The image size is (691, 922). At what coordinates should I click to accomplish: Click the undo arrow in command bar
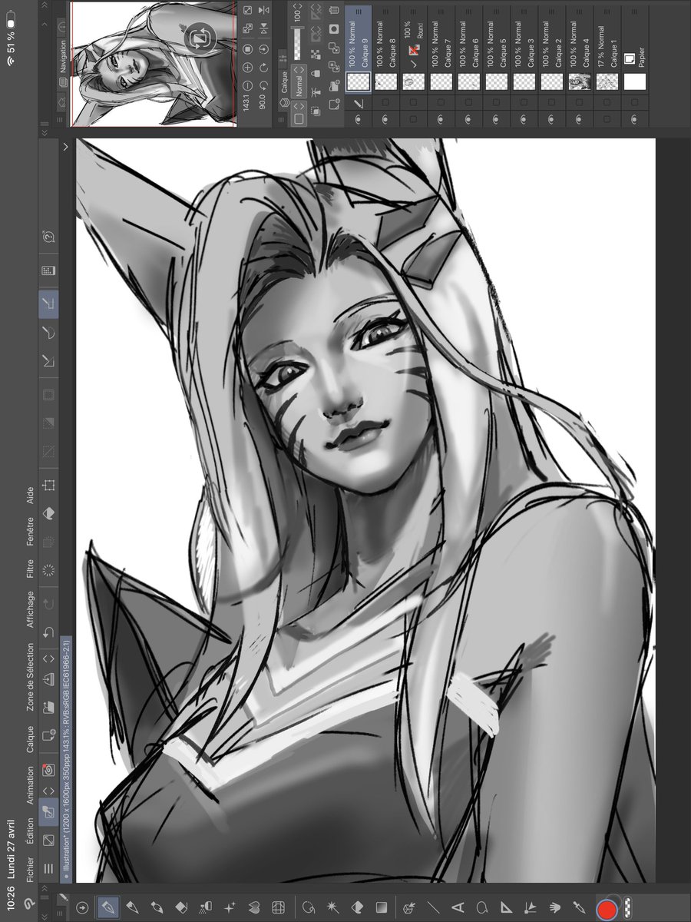48,632
